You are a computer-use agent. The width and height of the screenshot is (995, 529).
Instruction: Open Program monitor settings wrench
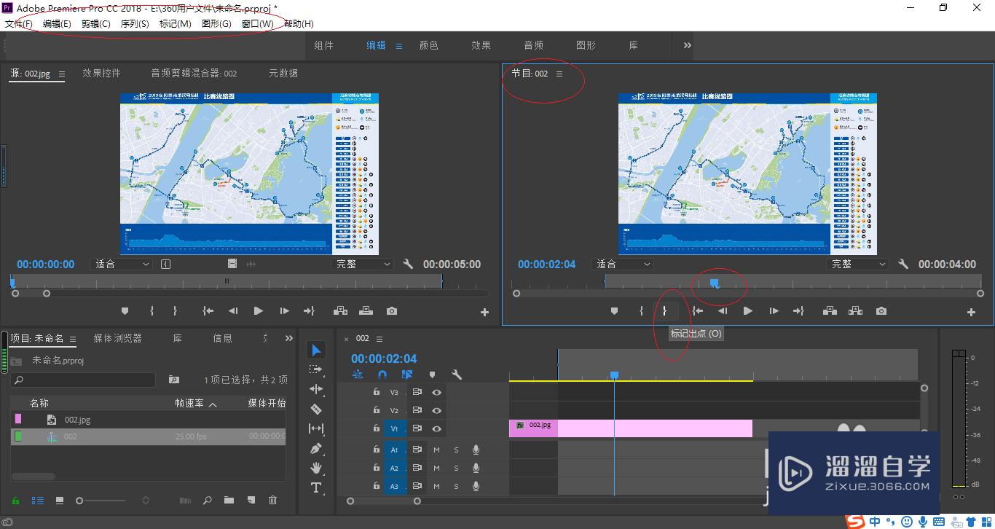click(x=903, y=264)
